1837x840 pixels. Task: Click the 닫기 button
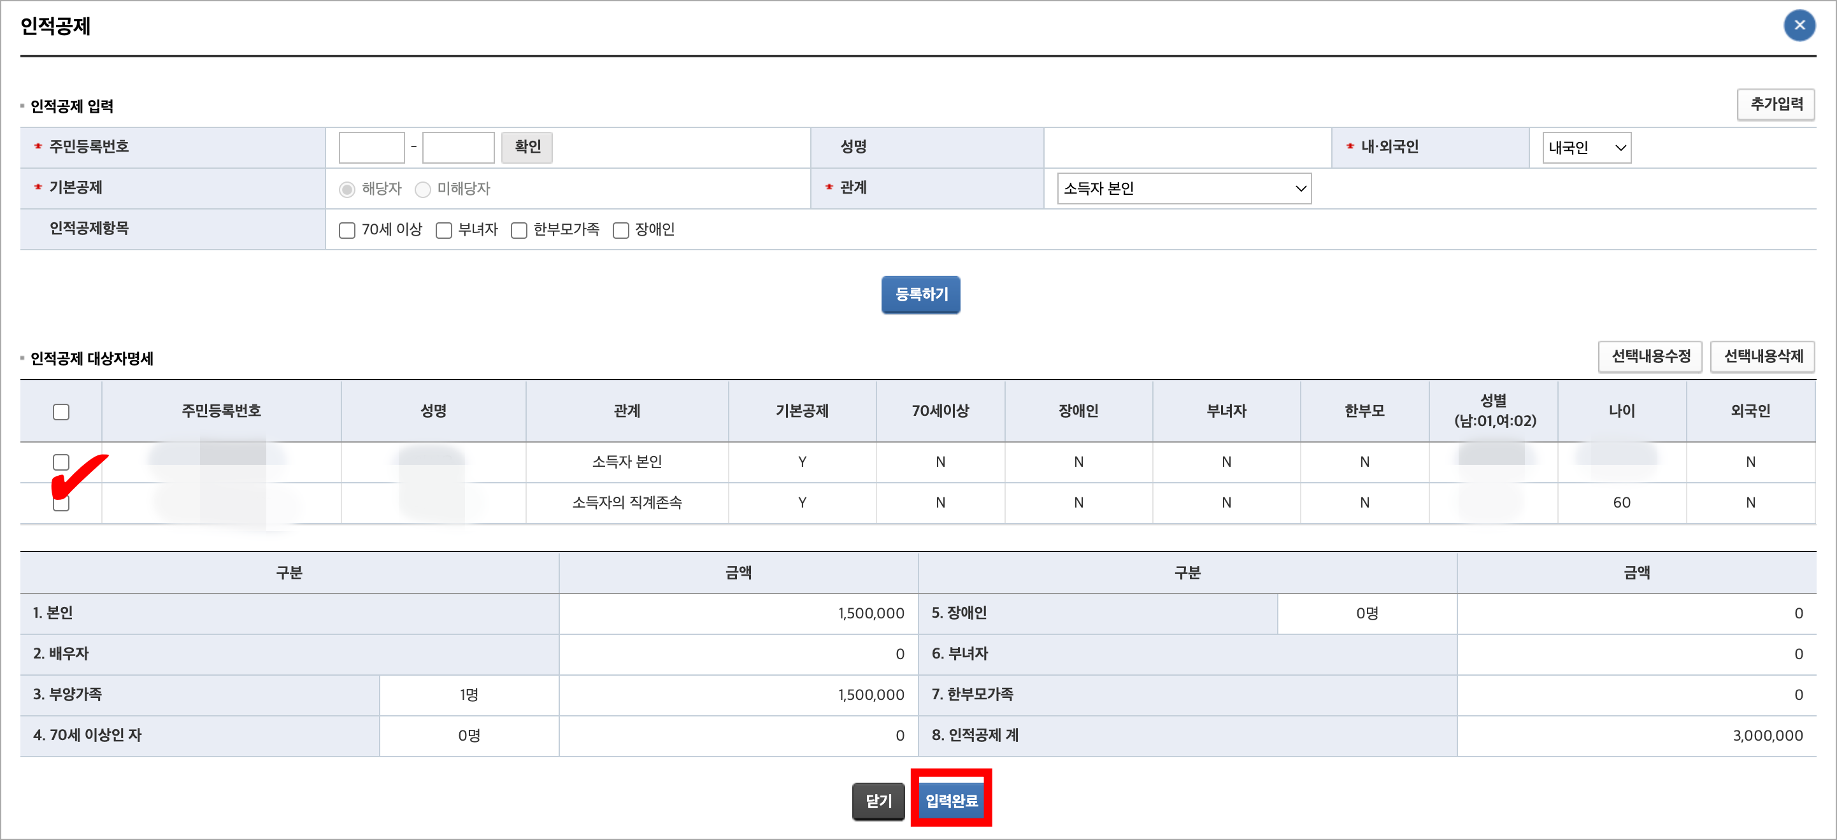click(878, 801)
